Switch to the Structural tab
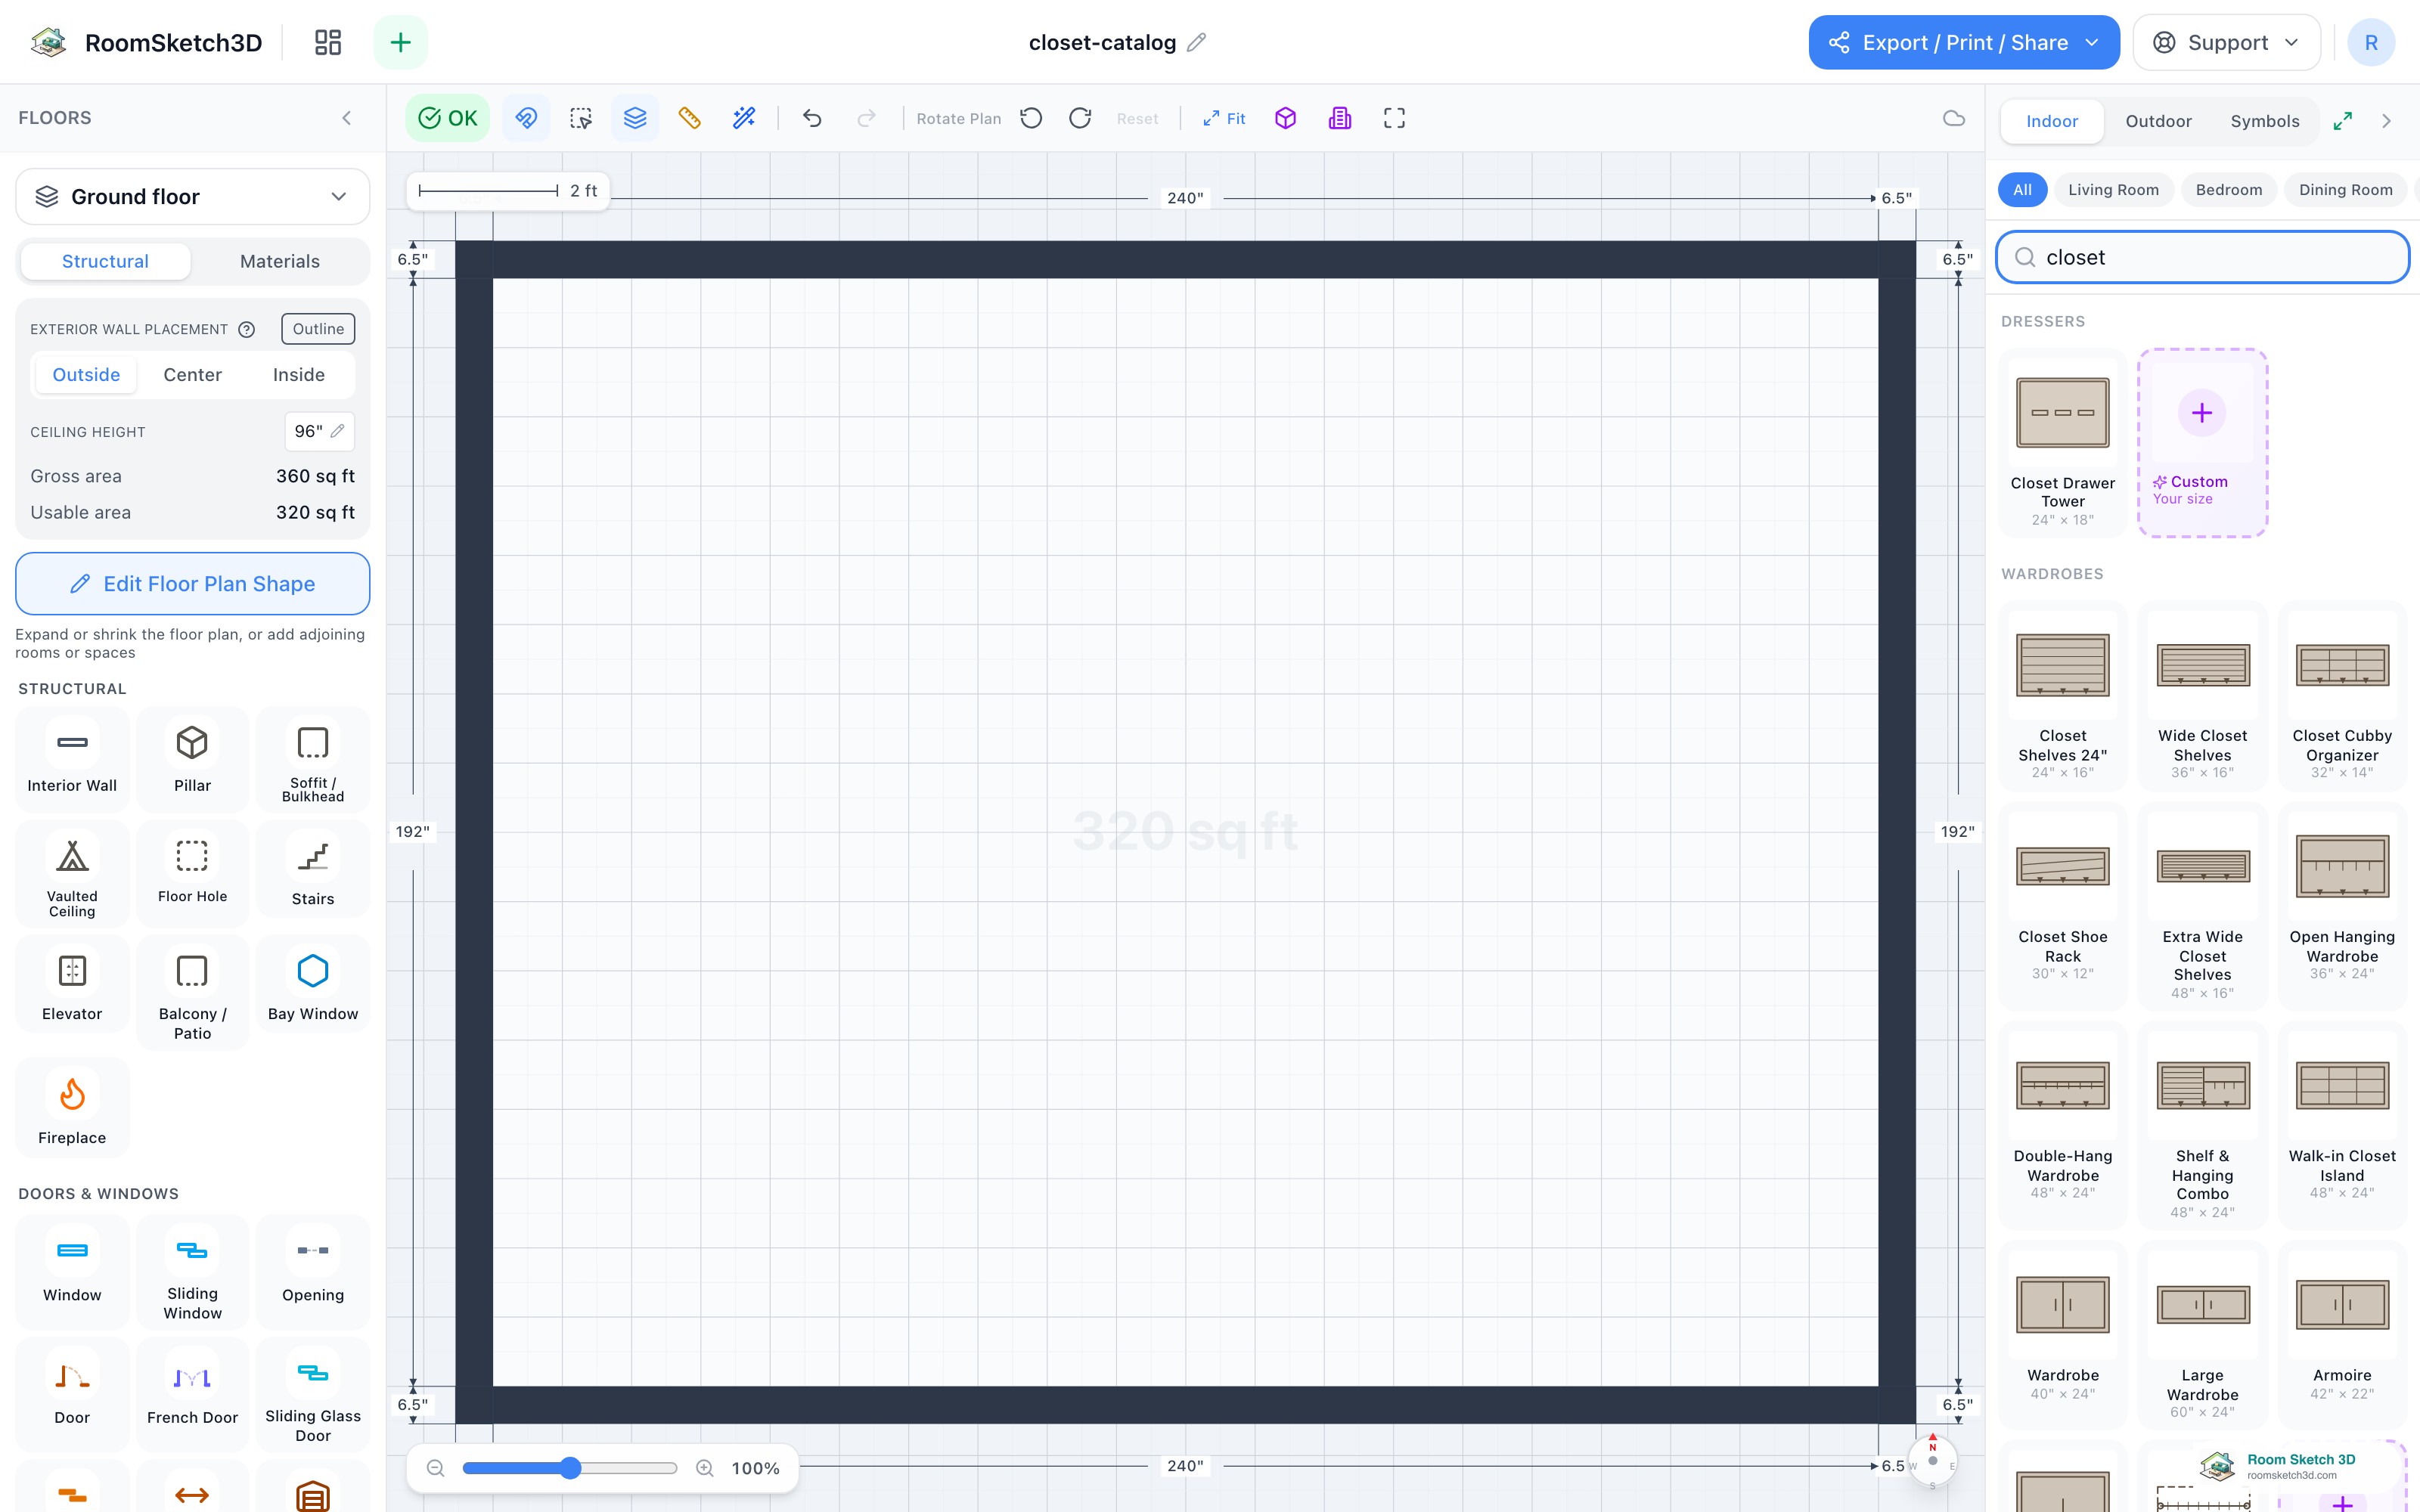The image size is (2420, 1512). click(x=105, y=261)
